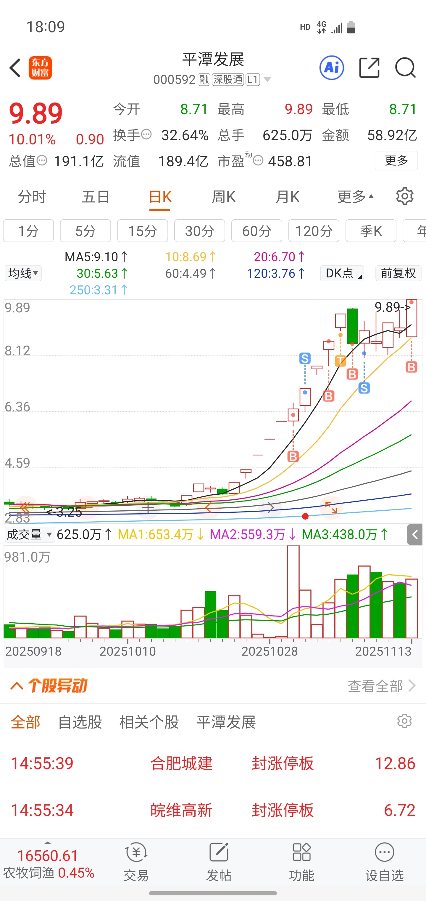The image size is (426, 901).
Task: Switch to 周K tab
Action: click(224, 197)
